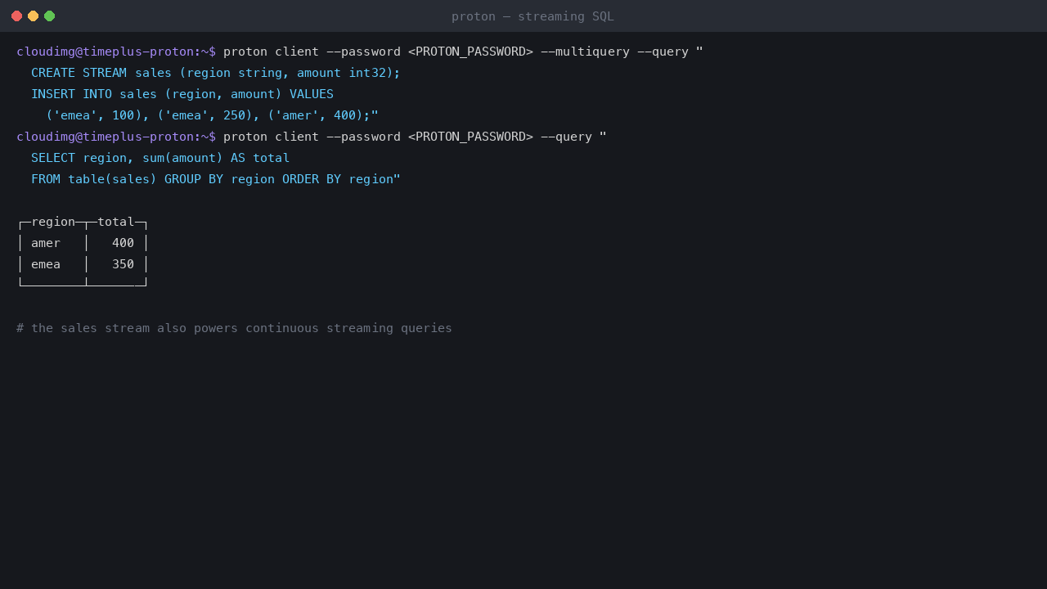Click '<PROTON_PASSWORD>' in the second command

tap(470, 137)
